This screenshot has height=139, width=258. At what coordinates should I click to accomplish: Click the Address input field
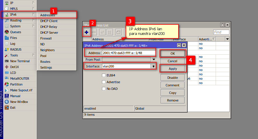click(x=128, y=53)
